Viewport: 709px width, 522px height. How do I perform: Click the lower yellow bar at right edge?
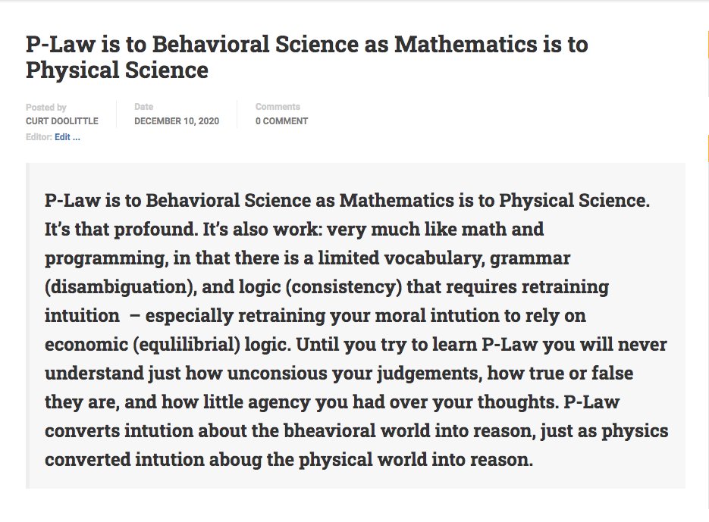click(707, 149)
